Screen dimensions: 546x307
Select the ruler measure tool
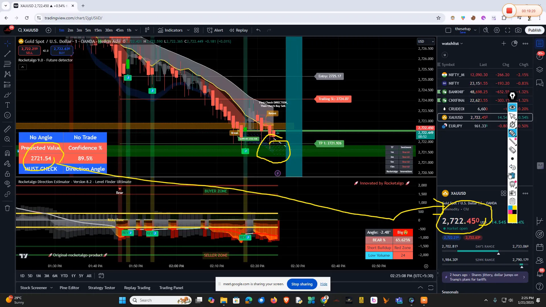coord(8,129)
